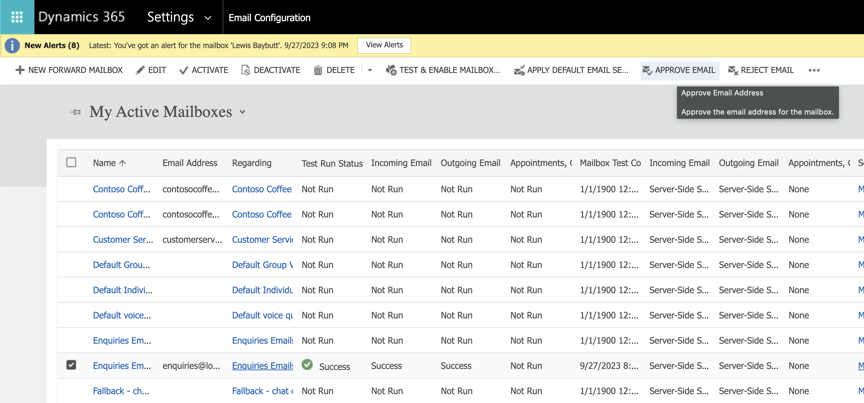
Task: Click the View Alerts button
Action: (384, 45)
